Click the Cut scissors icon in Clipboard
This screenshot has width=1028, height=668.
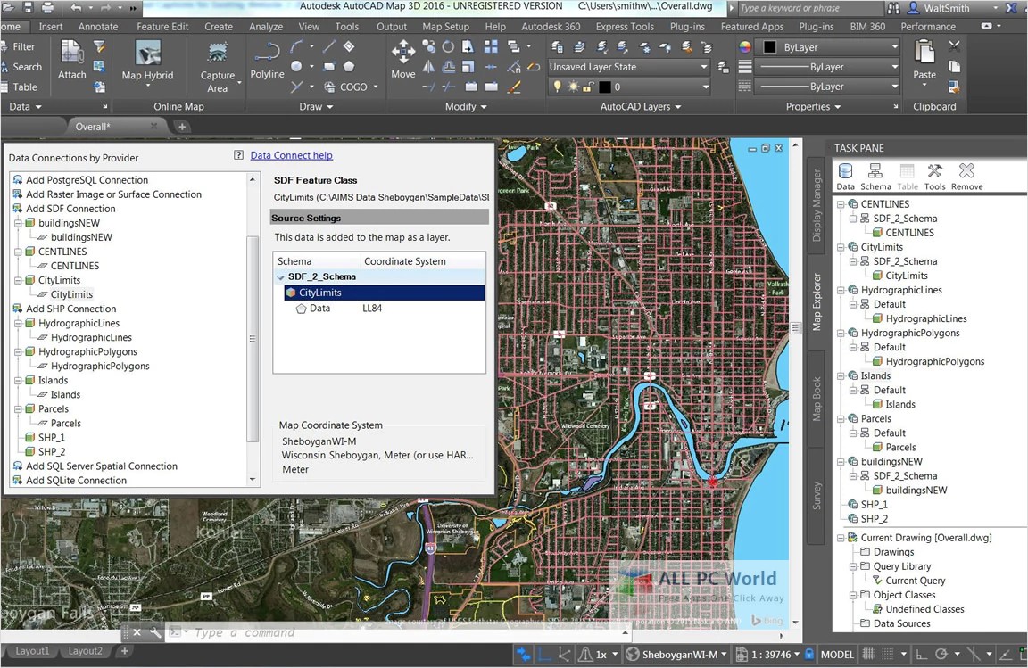point(954,46)
